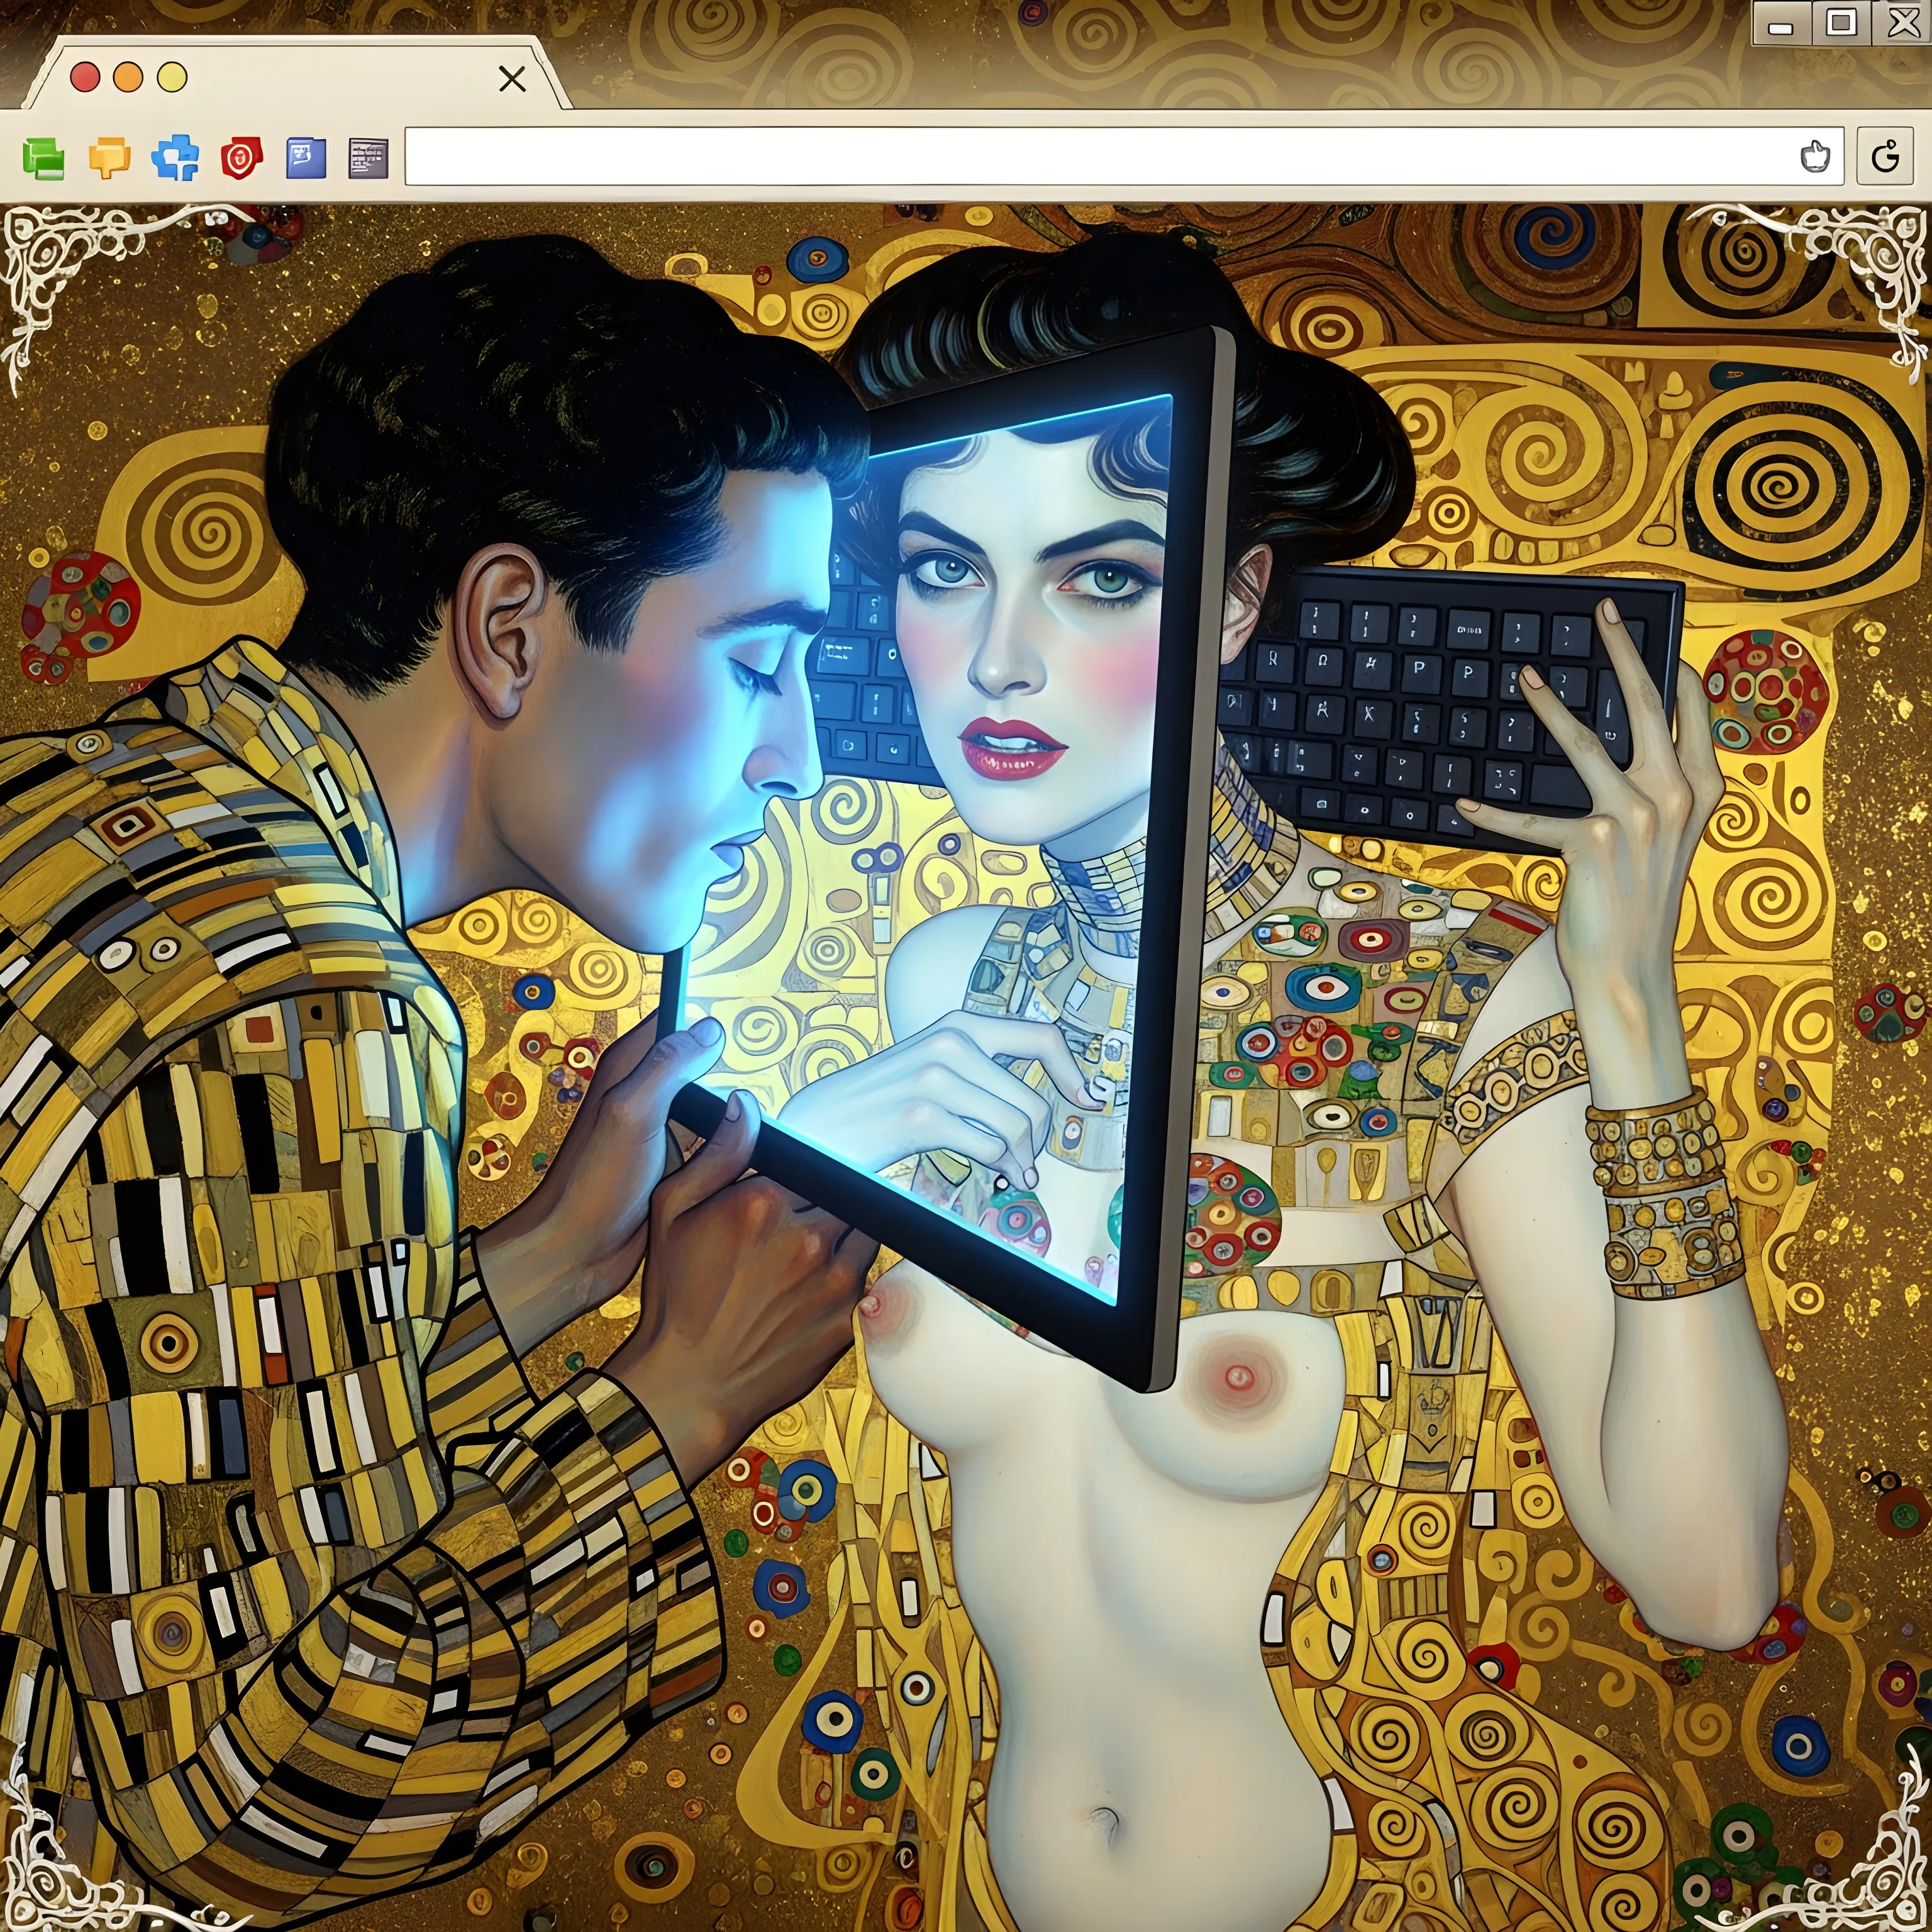Click the black keyboard held by woman
Image resolution: width=1932 pixels, height=1932 pixels.
coord(1420,700)
